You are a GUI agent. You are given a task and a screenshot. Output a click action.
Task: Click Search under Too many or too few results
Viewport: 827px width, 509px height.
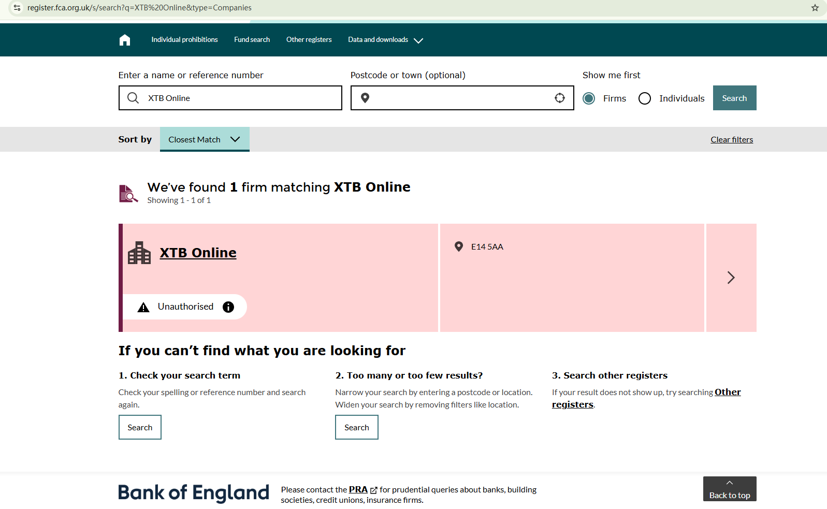pyautogui.click(x=357, y=427)
